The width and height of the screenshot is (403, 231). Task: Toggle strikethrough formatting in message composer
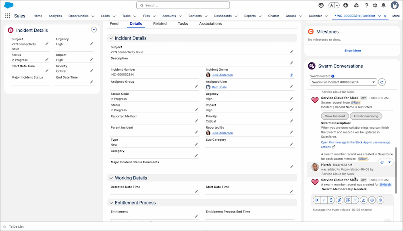pyautogui.click(x=331, y=200)
